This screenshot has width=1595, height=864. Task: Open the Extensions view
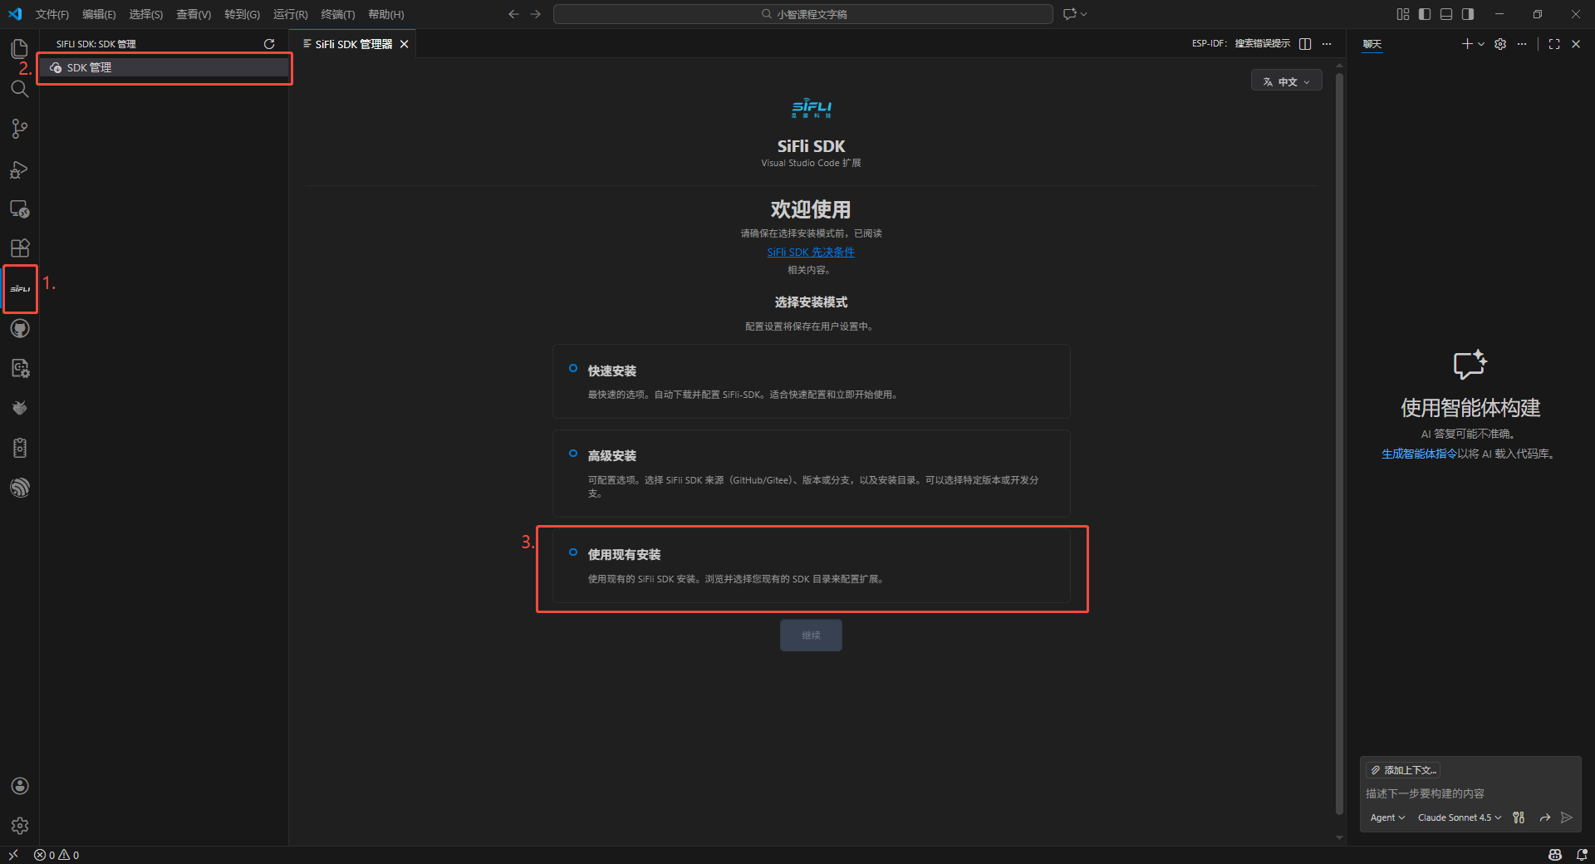click(x=20, y=248)
